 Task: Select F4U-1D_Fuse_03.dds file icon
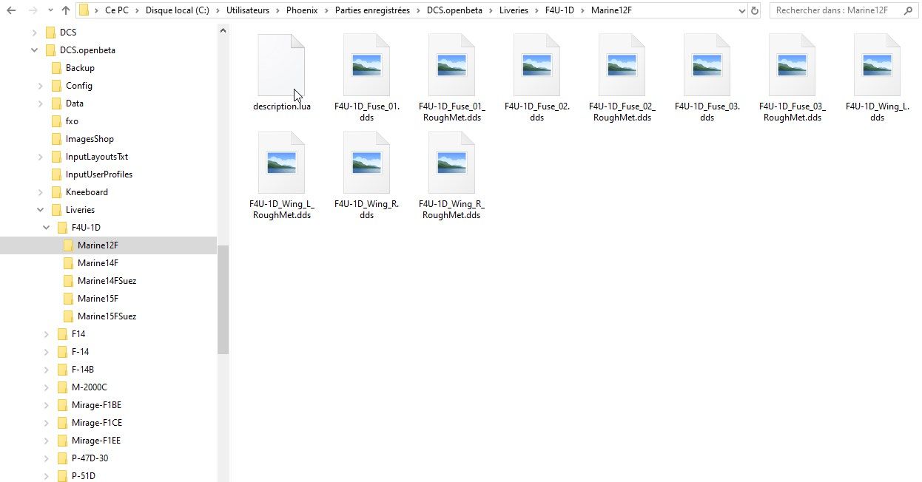707,65
